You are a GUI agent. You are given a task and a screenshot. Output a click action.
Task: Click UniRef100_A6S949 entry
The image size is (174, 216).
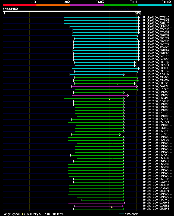tap(156, 155)
